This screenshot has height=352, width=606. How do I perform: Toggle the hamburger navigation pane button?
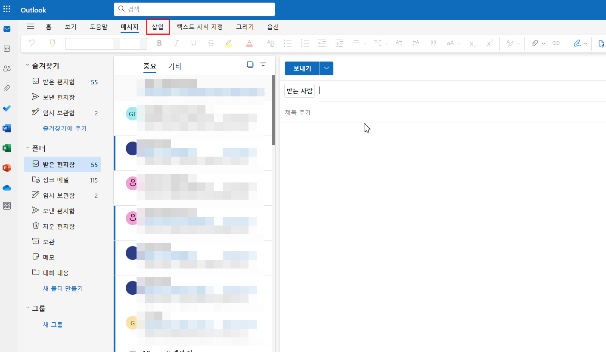click(x=31, y=27)
